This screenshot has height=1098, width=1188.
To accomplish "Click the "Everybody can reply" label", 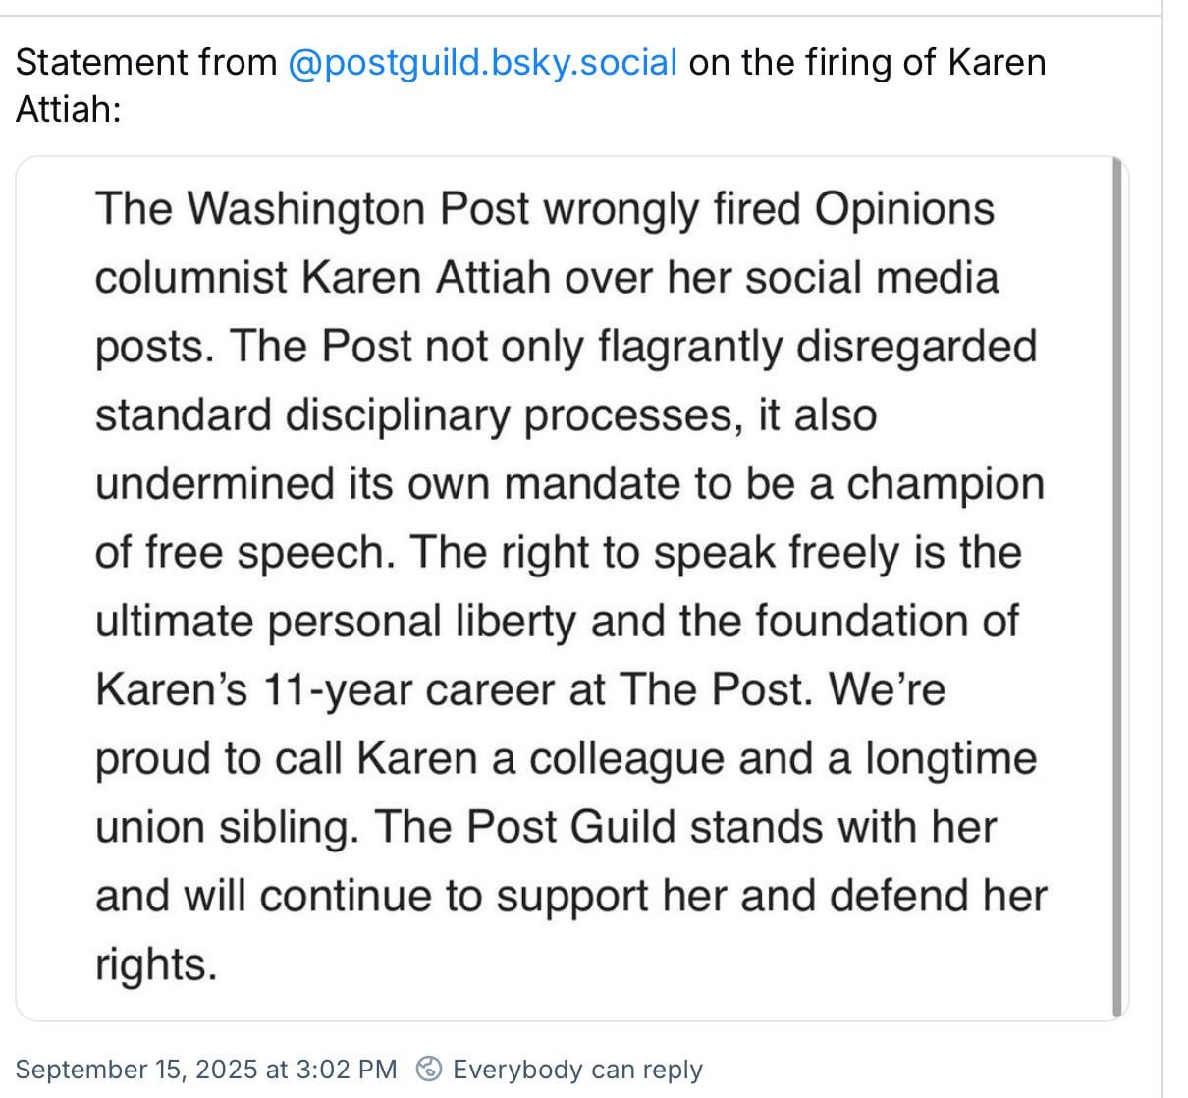I will (x=577, y=1070).
